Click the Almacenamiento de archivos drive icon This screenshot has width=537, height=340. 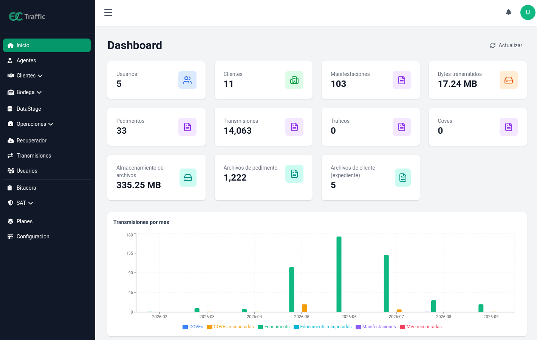(188, 178)
